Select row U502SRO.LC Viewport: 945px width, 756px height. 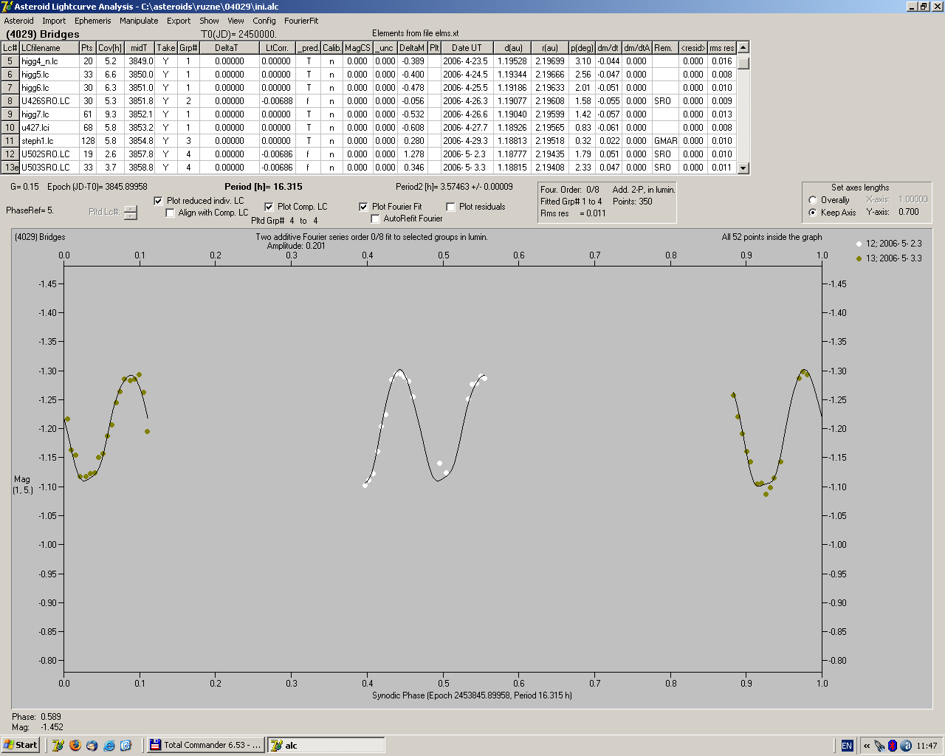tap(369, 154)
